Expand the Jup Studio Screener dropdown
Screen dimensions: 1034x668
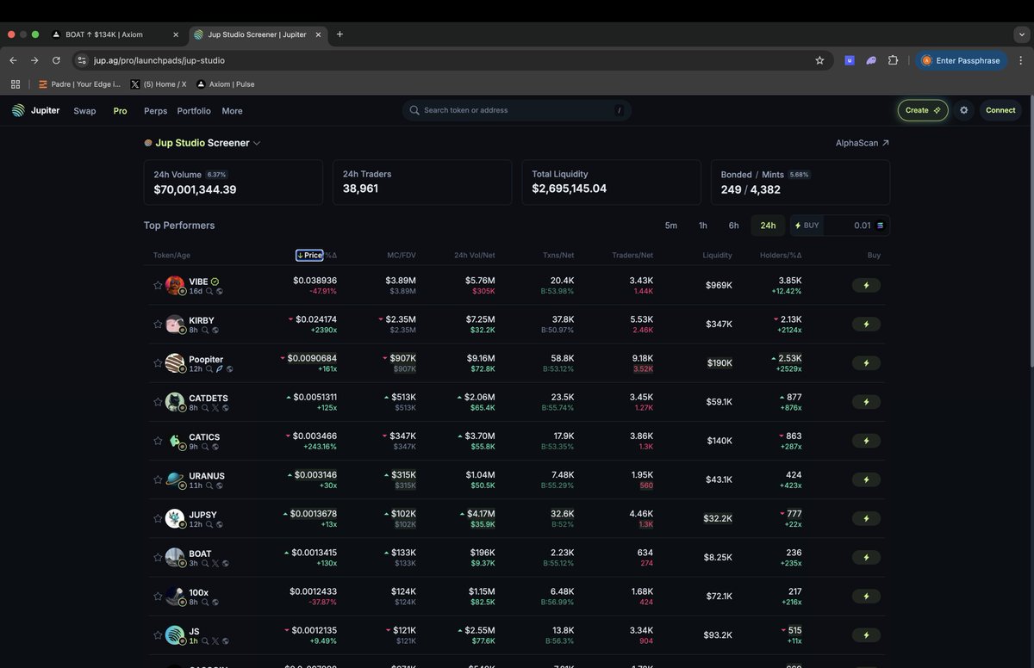coord(257,143)
